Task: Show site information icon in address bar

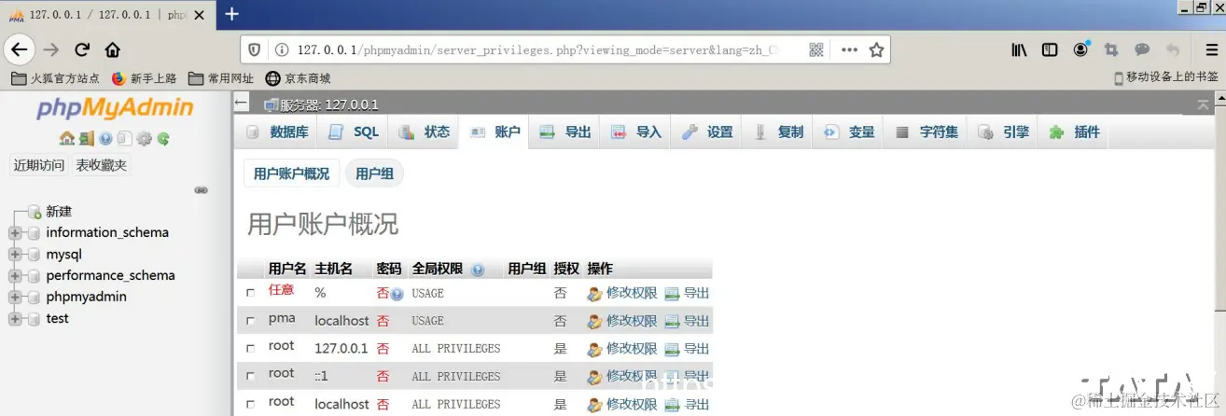Action: [281, 49]
